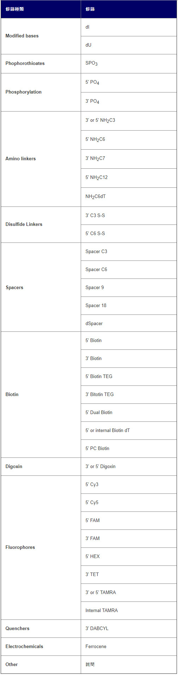178x677 pixels.
Task: Click the Fluorophores category label
Action: tap(20, 547)
